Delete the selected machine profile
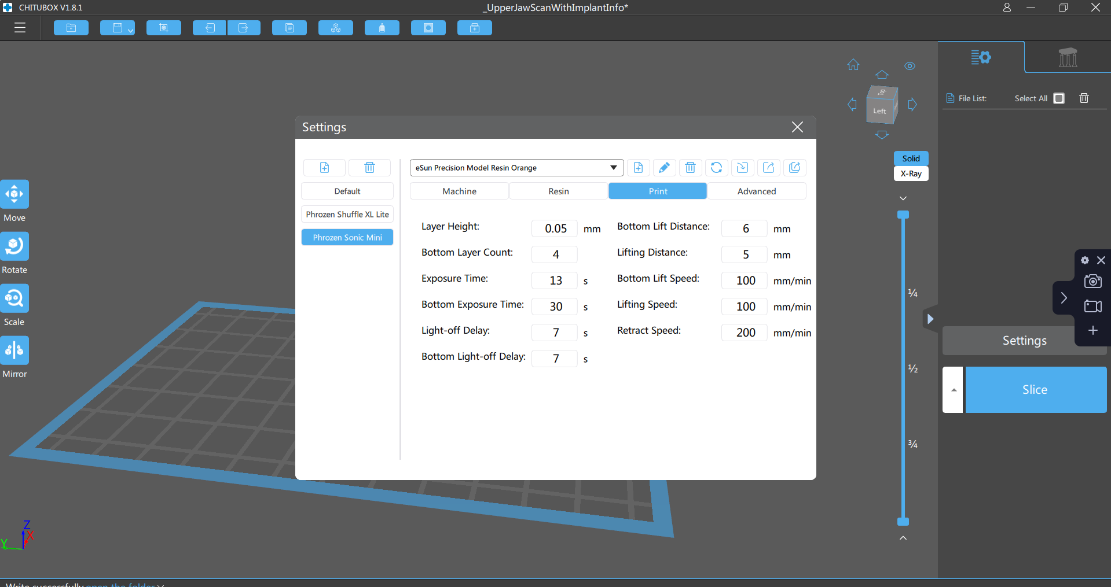Image resolution: width=1111 pixels, height=587 pixels. tap(369, 168)
